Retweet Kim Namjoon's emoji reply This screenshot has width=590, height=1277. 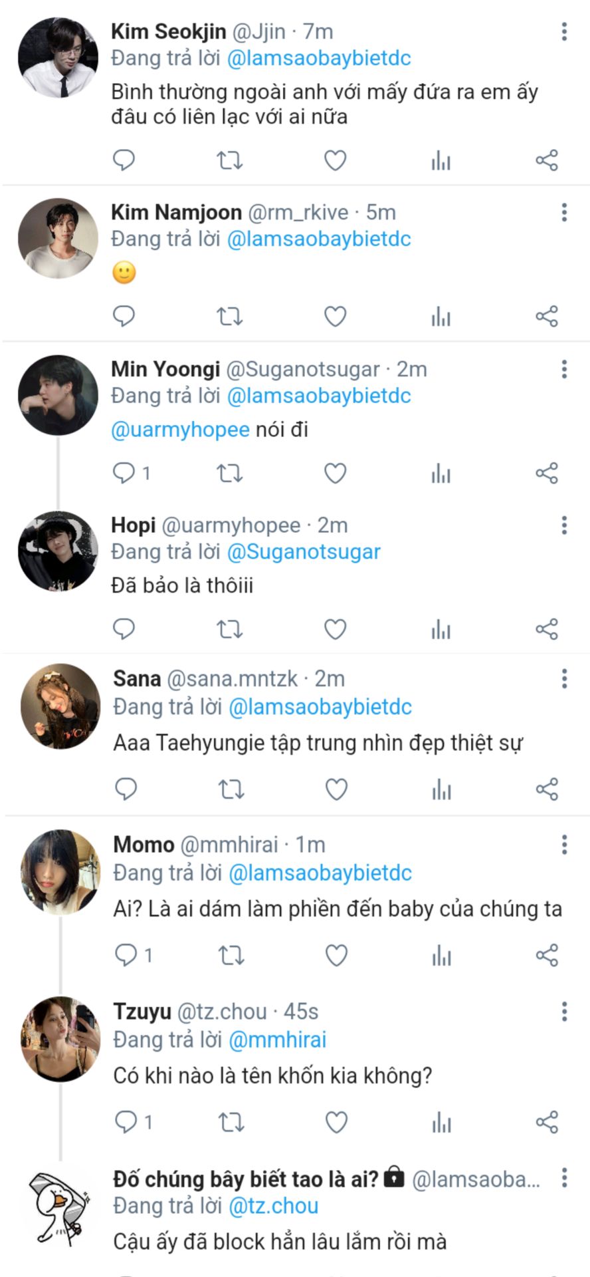click(x=230, y=317)
